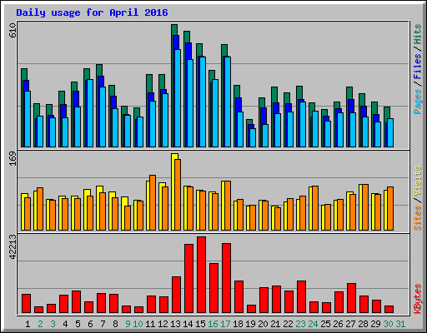Click the cyan pages bar for day 17
The height and width of the screenshot is (333, 427).
pyautogui.click(x=228, y=102)
